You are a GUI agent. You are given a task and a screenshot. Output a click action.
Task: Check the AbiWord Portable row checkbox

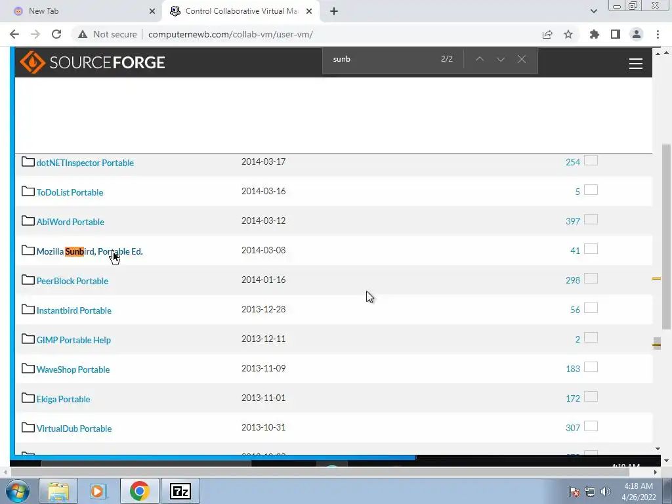[x=591, y=219]
